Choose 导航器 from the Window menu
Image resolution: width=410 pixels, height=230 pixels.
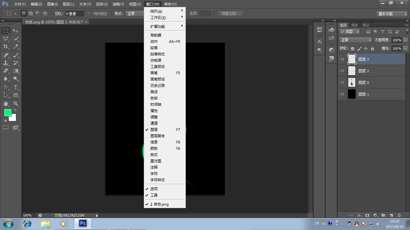[165, 35]
